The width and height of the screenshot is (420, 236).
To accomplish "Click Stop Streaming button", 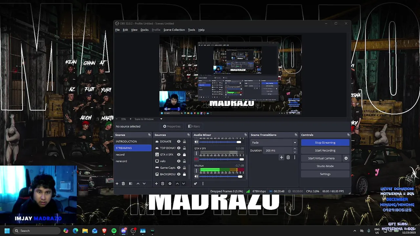I will [325, 143].
